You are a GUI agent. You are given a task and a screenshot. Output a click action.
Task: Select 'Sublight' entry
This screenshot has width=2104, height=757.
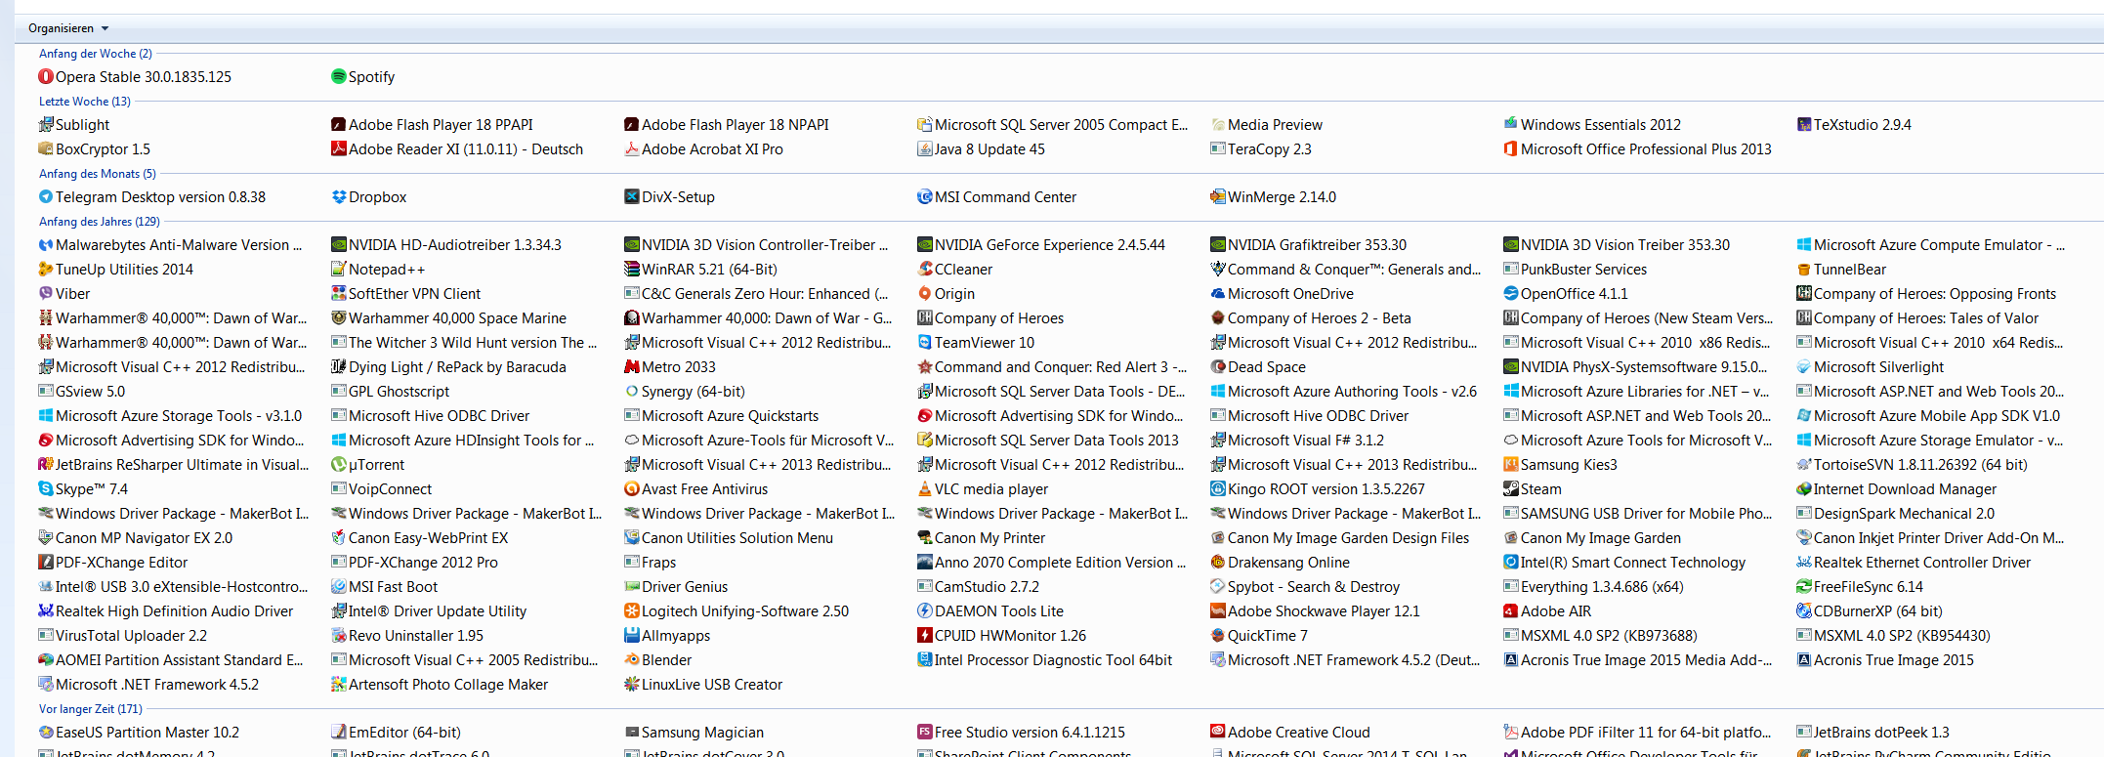[x=74, y=124]
